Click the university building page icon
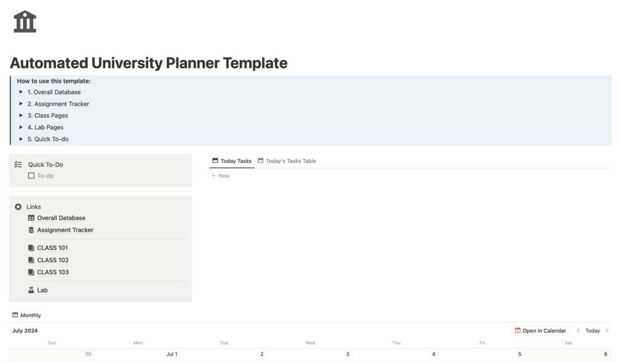618x362 pixels. pos(25,22)
